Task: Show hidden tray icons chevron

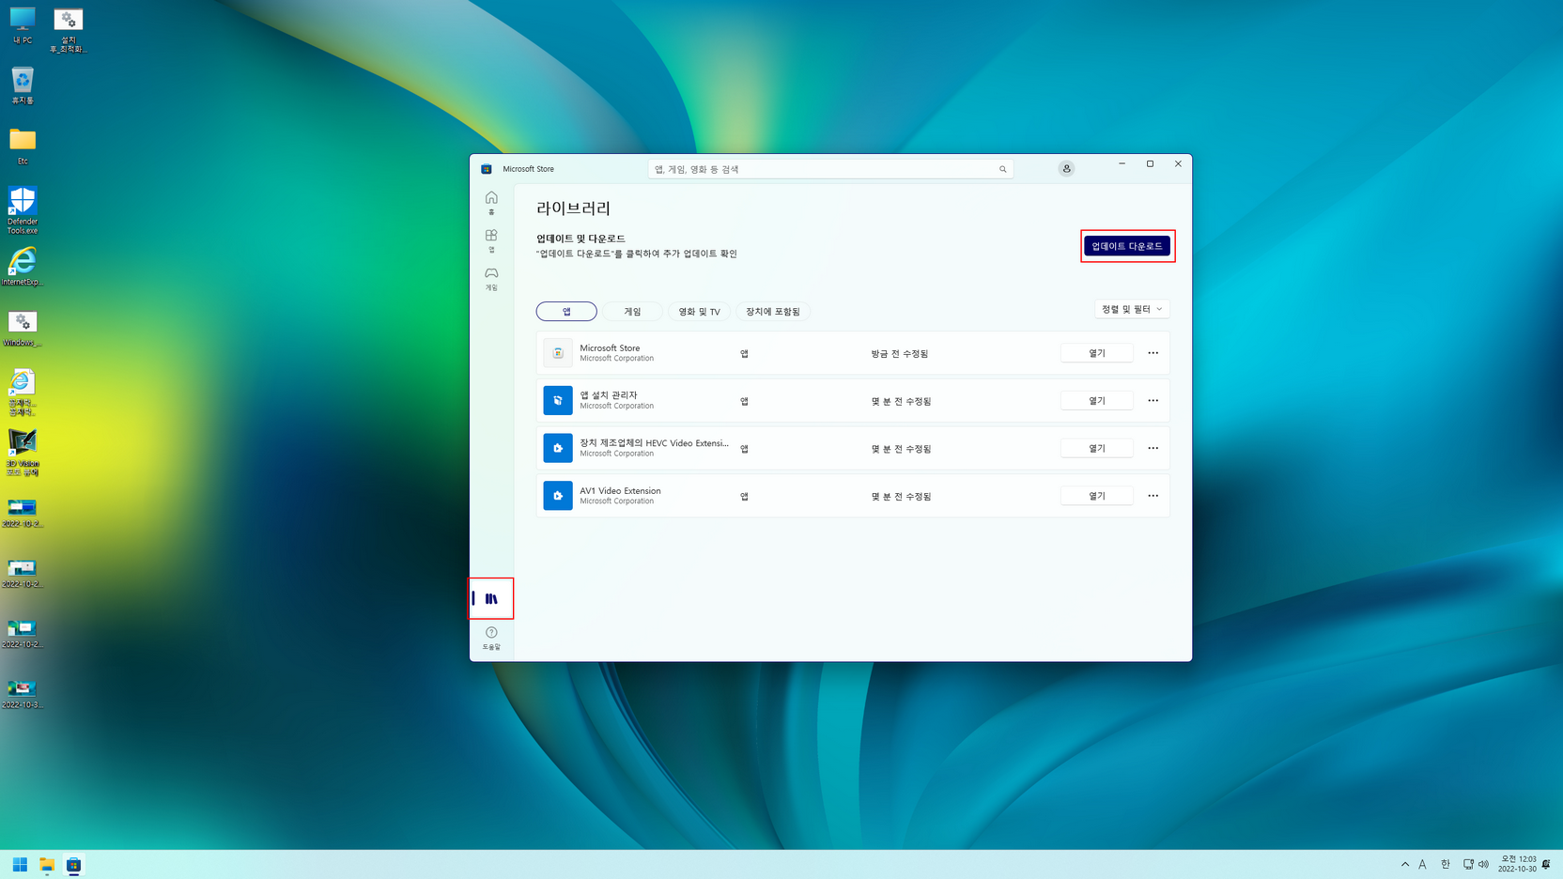Action: [1405, 865]
